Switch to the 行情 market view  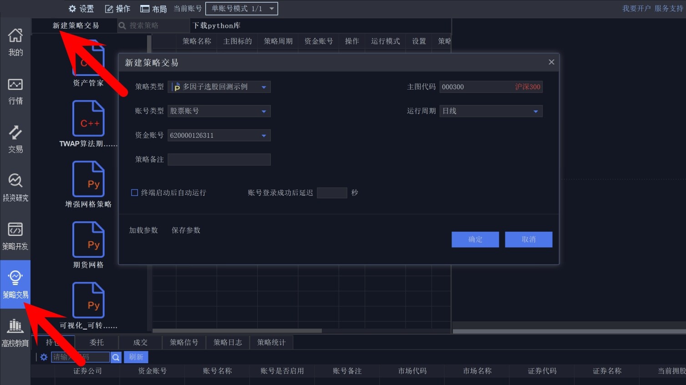15,91
